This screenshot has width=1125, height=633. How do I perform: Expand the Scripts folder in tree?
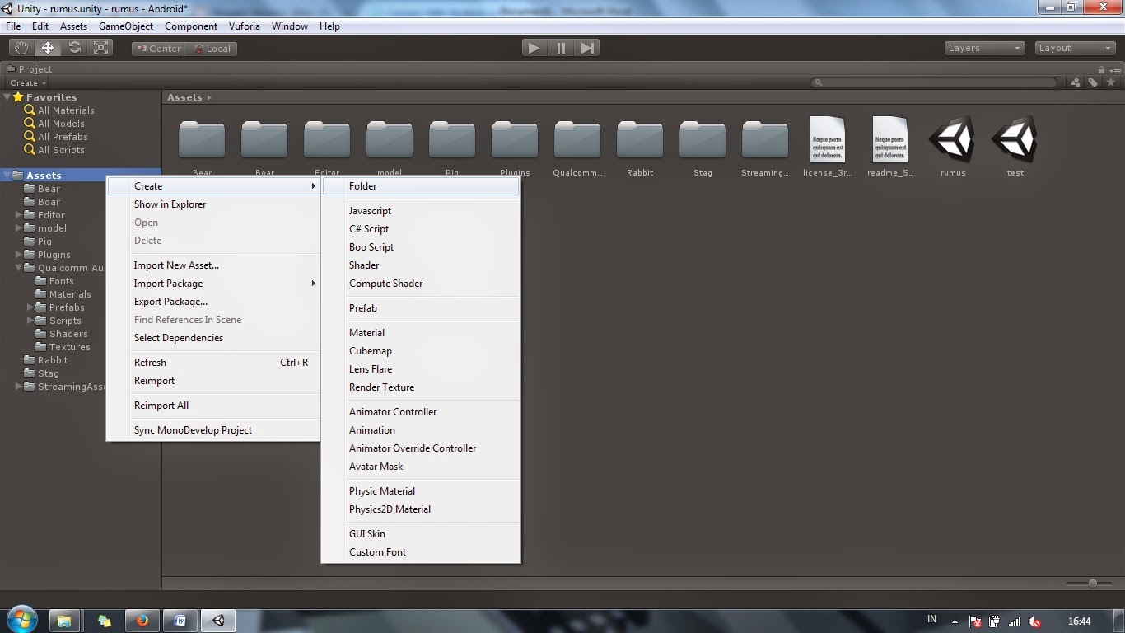30,321
